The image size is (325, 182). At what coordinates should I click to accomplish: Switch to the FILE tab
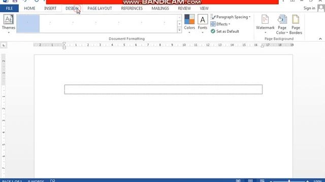pos(9,8)
